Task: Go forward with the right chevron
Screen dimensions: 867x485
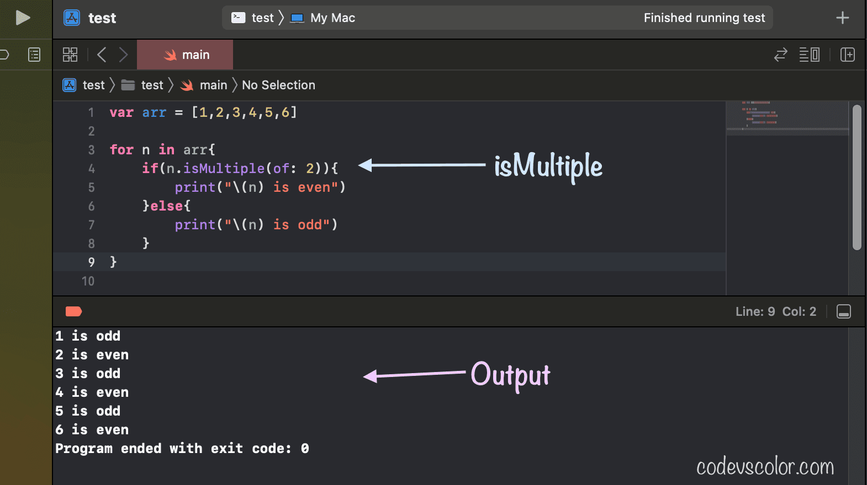Action: click(x=123, y=55)
